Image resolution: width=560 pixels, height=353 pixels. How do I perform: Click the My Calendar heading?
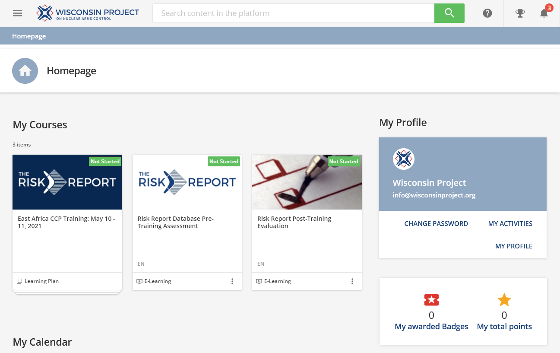click(x=42, y=342)
